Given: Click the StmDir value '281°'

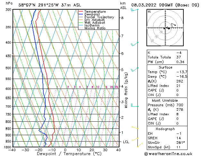Looking at the screenshot, I should click(180, 143).
